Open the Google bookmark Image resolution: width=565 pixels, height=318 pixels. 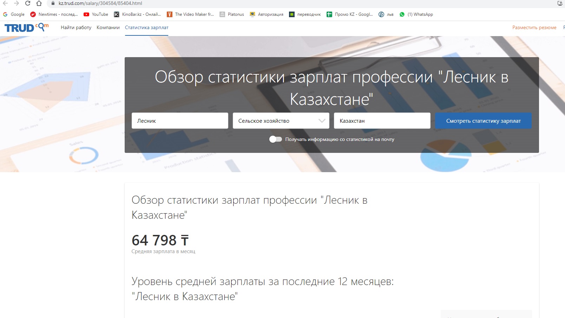(x=14, y=14)
